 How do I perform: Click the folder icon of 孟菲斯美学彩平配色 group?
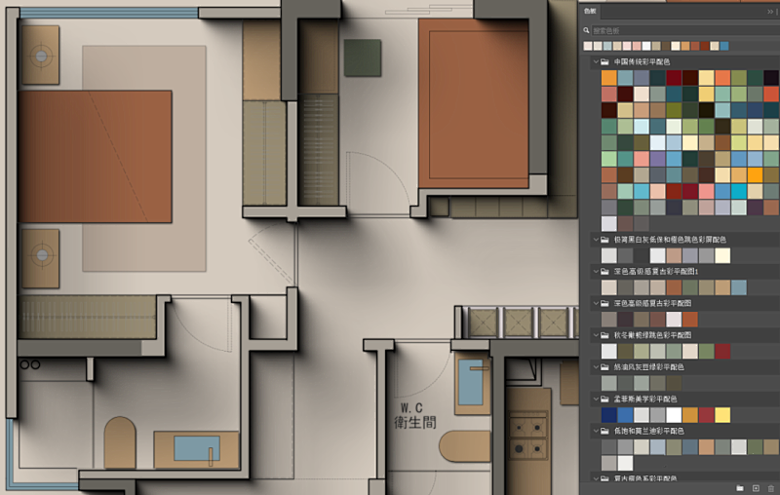[x=605, y=399]
